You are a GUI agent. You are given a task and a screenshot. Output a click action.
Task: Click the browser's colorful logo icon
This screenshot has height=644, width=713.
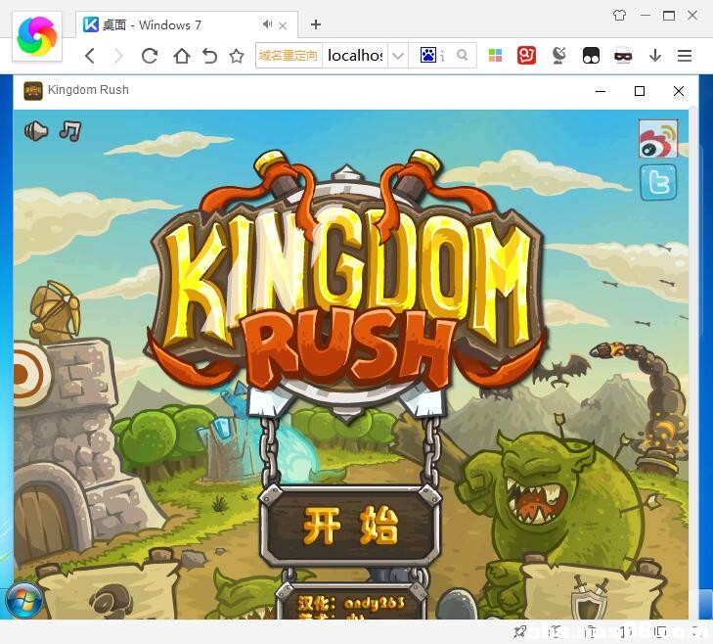(37, 36)
